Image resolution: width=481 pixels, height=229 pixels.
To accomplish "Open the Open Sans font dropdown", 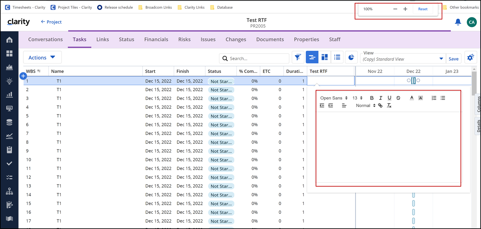I will tap(334, 98).
